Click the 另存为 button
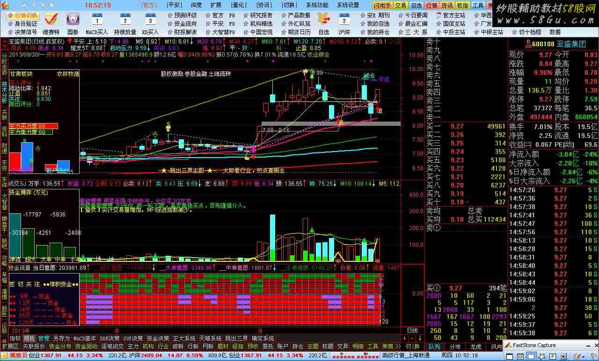The height and width of the screenshot is (361, 599). (61, 338)
